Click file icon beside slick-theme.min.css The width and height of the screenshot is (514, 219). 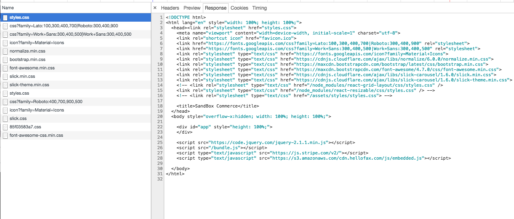pyautogui.click(x=5, y=85)
